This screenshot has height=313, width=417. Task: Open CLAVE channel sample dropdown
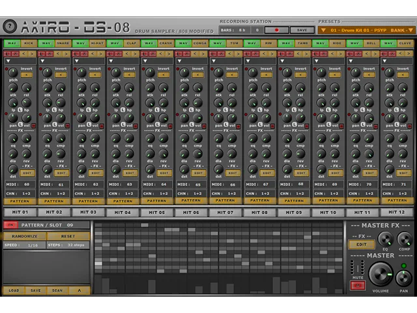397,61
